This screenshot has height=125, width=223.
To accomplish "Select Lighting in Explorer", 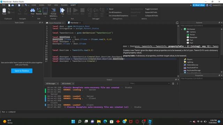I will 190,62.
